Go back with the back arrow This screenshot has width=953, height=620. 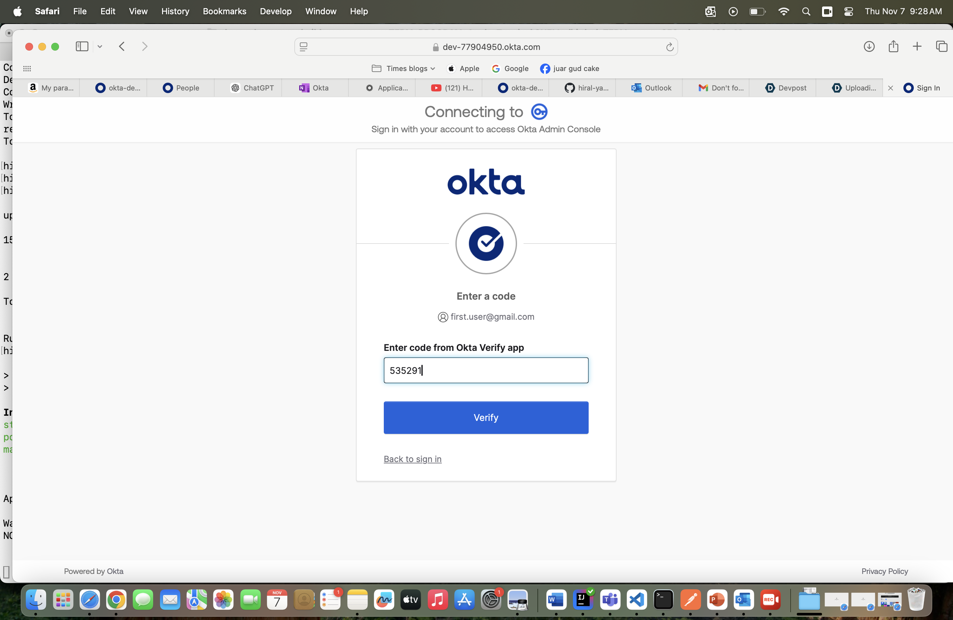[x=122, y=46]
